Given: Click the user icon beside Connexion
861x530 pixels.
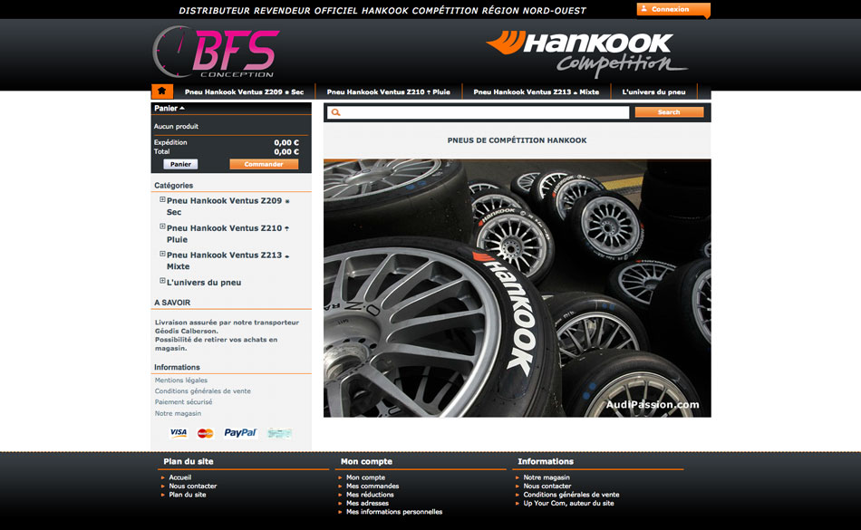Looking at the screenshot, I should pyautogui.click(x=644, y=9).
